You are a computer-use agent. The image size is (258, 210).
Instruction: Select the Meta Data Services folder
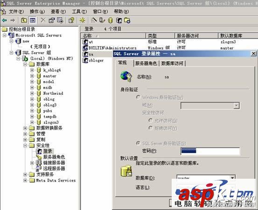56,181
